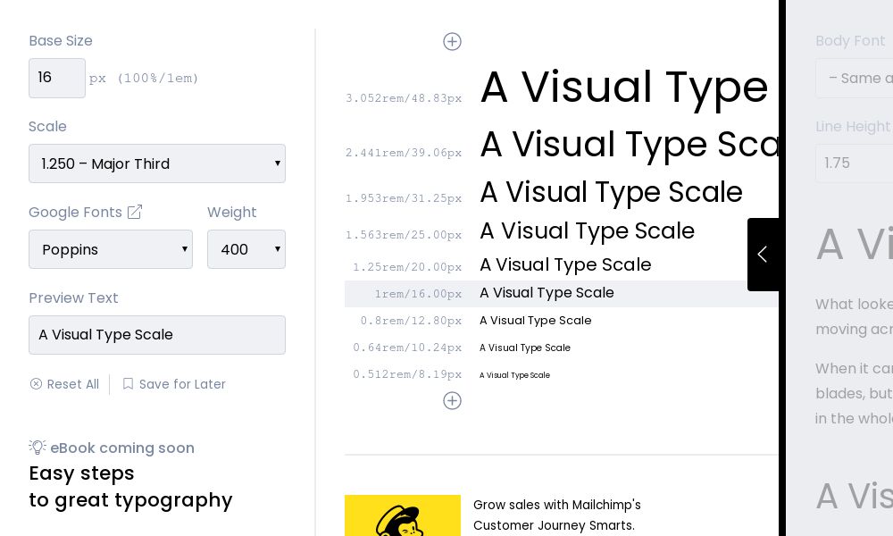This screenshot has height=536, width=893.
Task: Click inside the Base Size field showing 16
Action: (x=57, y=78)
